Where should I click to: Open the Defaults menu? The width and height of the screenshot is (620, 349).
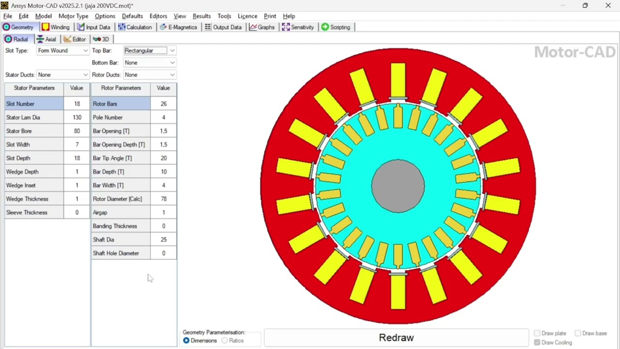click(132, 16)
